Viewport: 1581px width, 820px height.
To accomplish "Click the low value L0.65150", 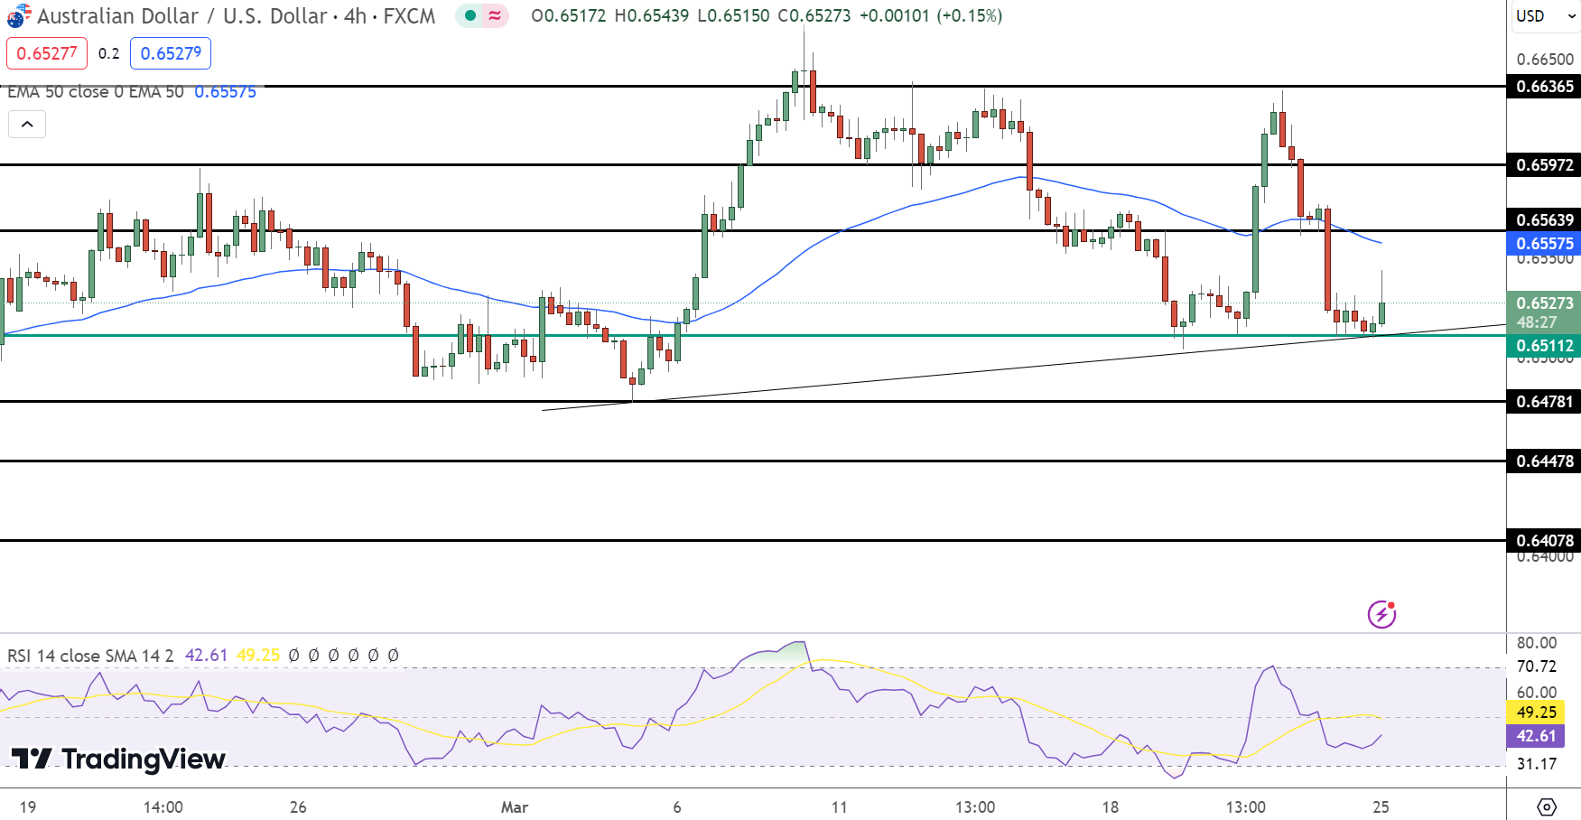I will pos(734,15).
